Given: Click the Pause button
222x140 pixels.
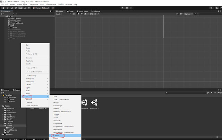Looking at the screenshot, I should coord(127,8).
